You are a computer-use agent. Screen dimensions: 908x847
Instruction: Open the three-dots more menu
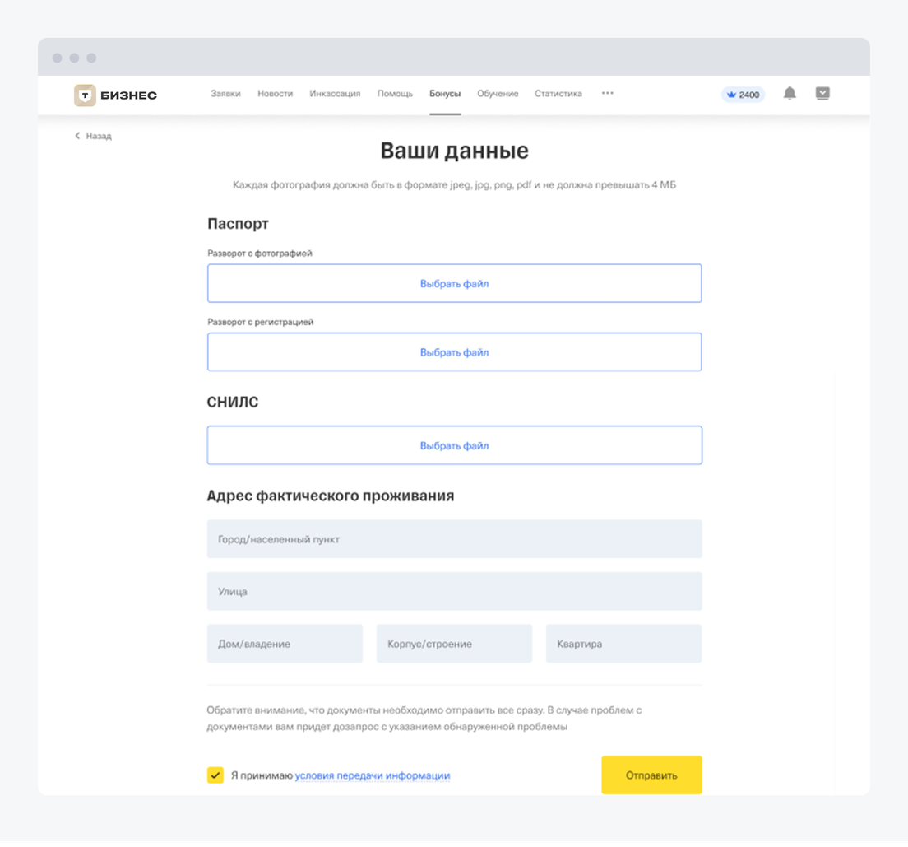point(607,94)
